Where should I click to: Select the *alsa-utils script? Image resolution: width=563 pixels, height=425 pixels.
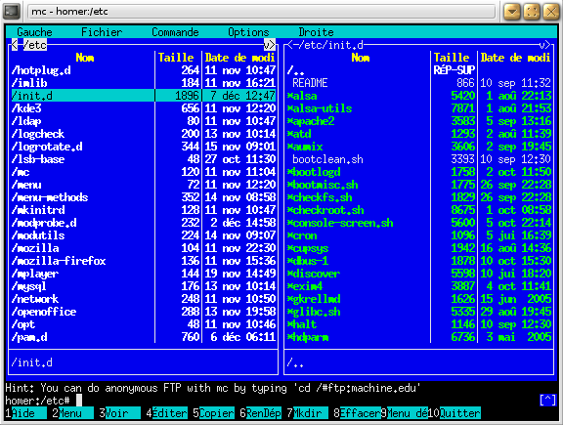419,108
